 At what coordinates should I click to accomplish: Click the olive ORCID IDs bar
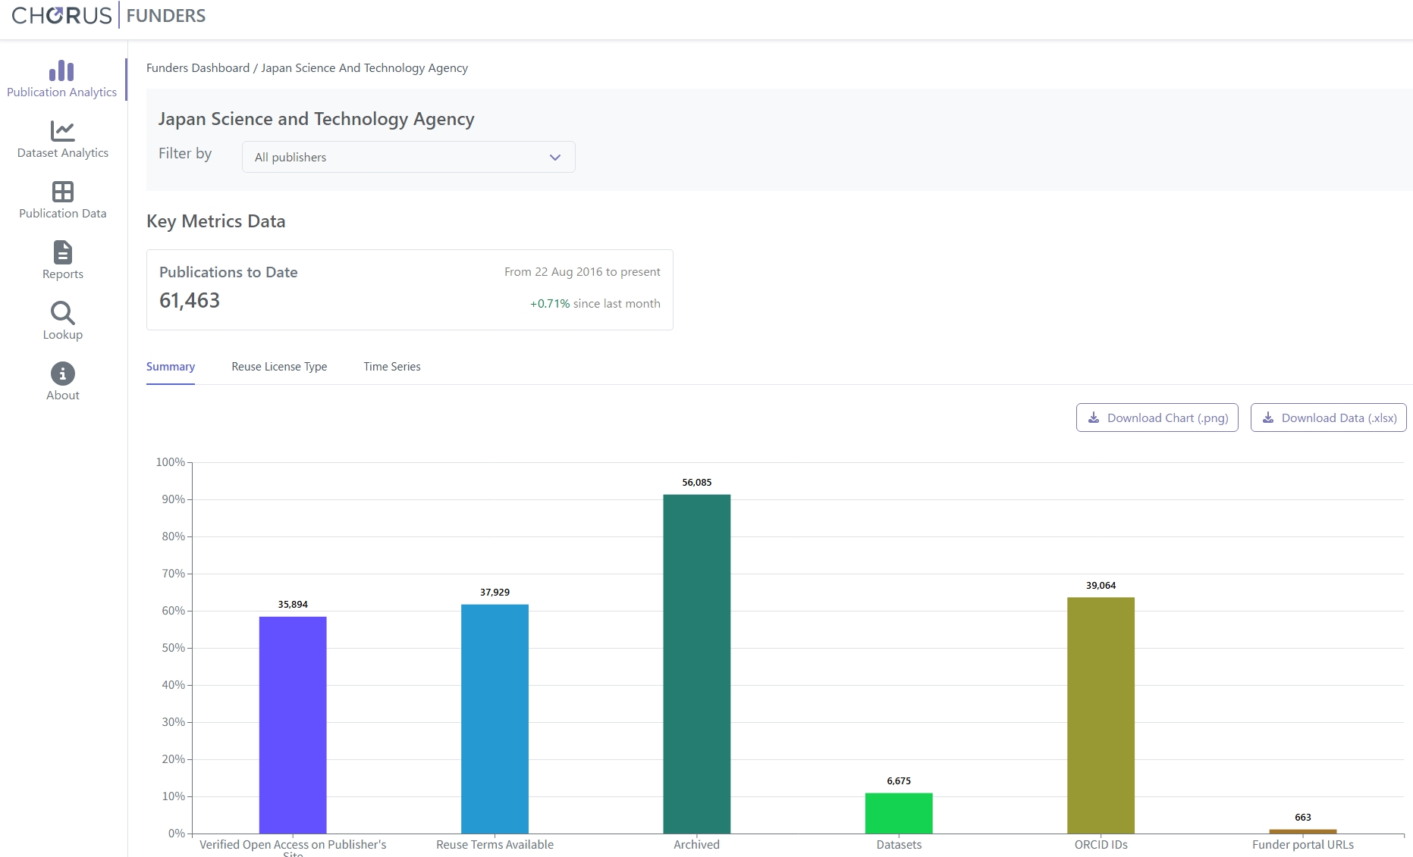point(1101,715)
